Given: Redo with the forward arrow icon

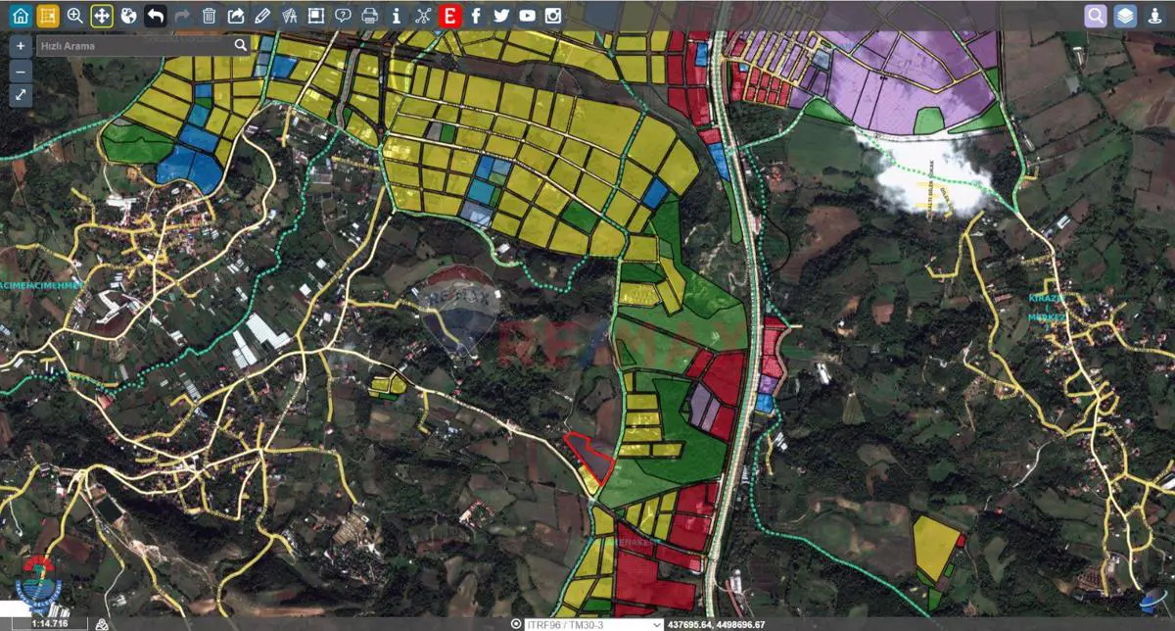Looking at the screenshot, I should pos(182,16).
